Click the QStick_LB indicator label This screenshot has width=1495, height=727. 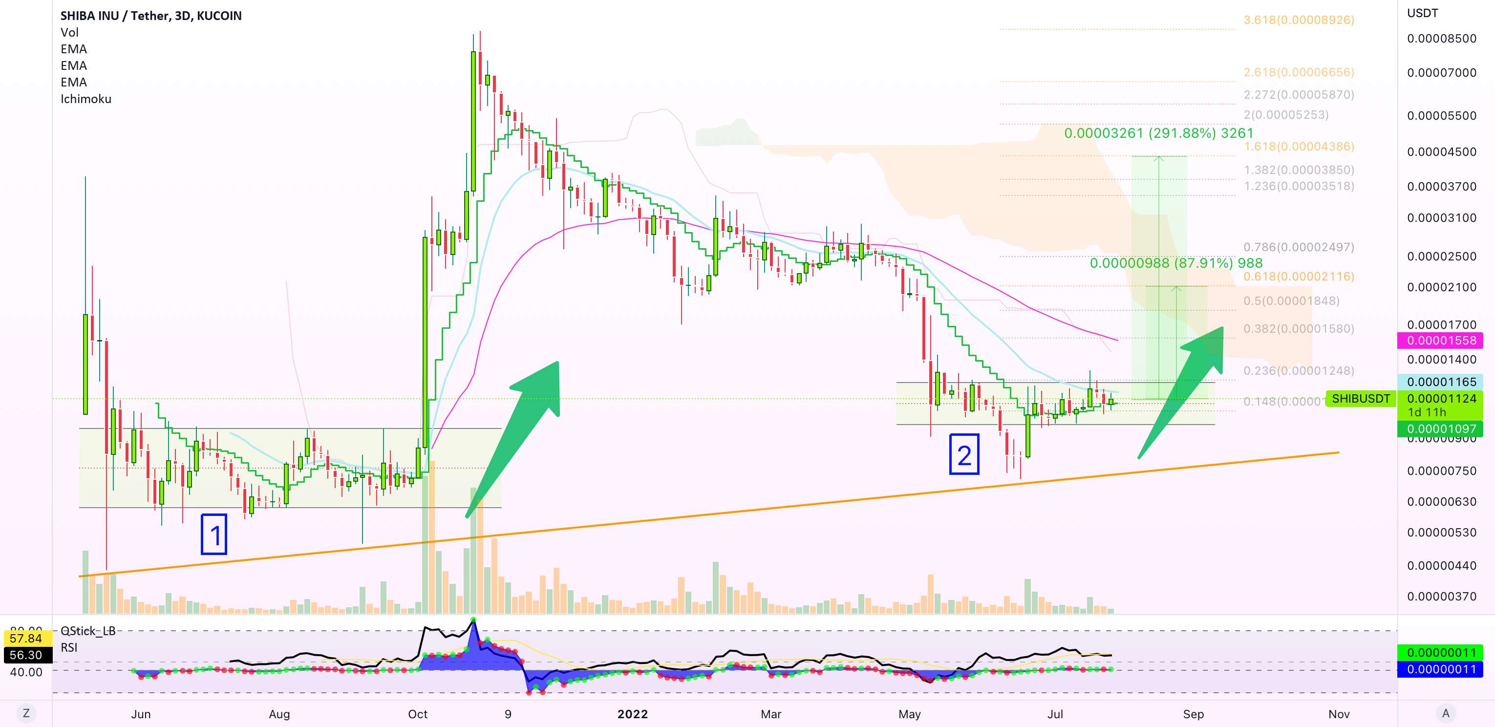(x=88, y=631)
